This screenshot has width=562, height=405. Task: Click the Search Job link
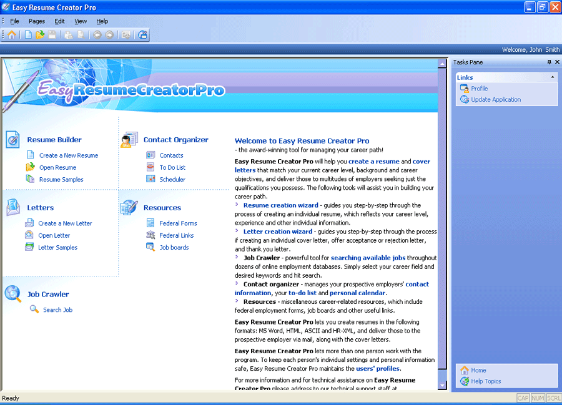(57, 310)
